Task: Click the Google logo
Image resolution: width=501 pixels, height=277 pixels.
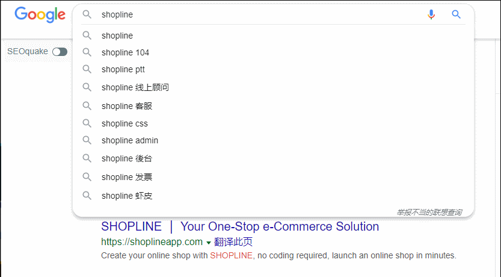Action: pos(40,14)
